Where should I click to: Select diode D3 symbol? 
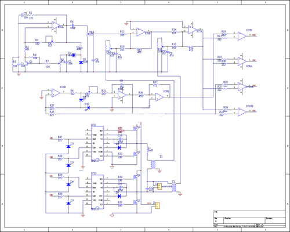[x=68, y=146]
